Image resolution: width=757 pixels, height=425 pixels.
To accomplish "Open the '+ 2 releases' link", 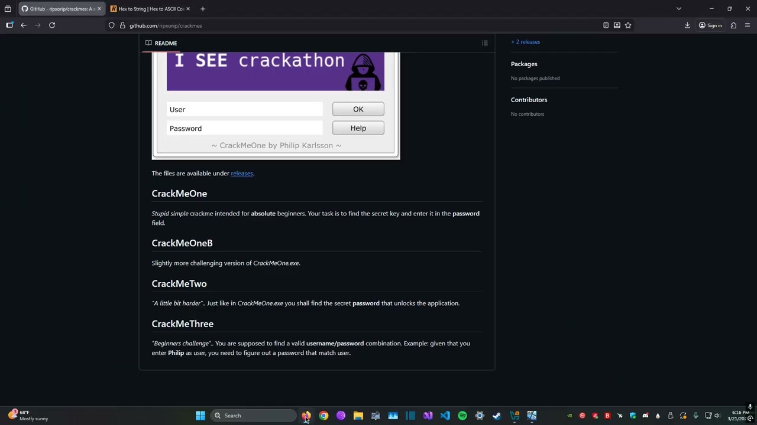I will pyautogui.click(x=525, y=42).
